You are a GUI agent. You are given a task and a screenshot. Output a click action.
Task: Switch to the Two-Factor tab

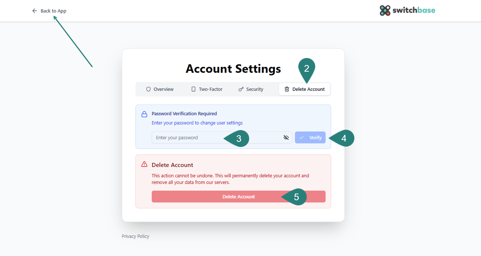coord(207,89)
